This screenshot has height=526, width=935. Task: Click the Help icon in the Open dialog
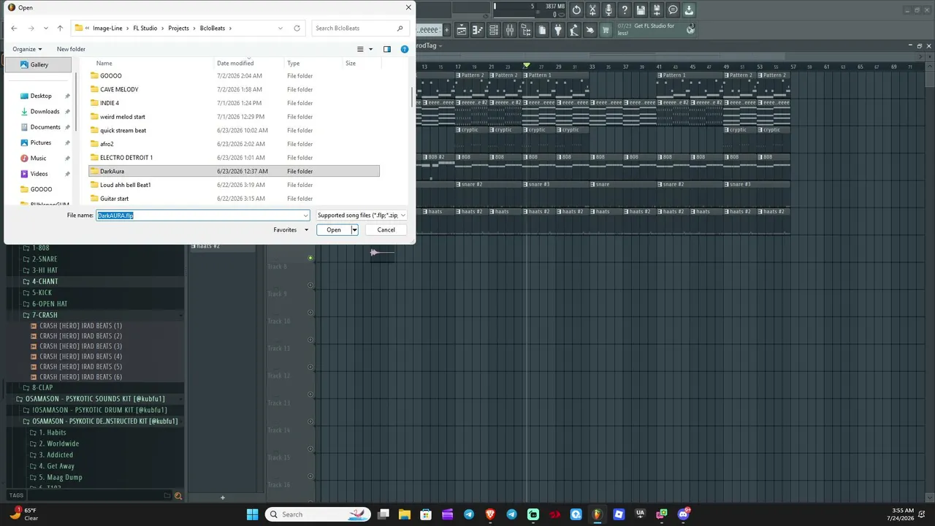405,49
